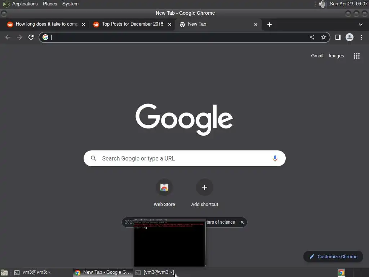Open the Chrome profile avatar menu

pos(350,37)
